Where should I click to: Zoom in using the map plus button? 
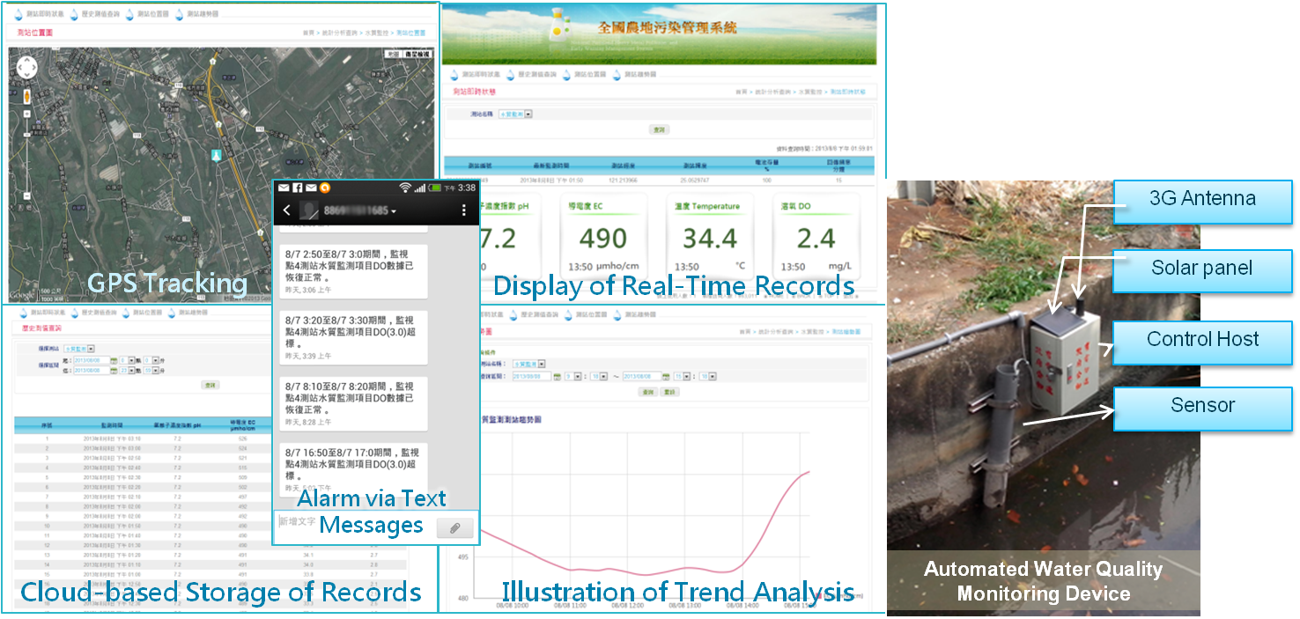tap(27, 114)
